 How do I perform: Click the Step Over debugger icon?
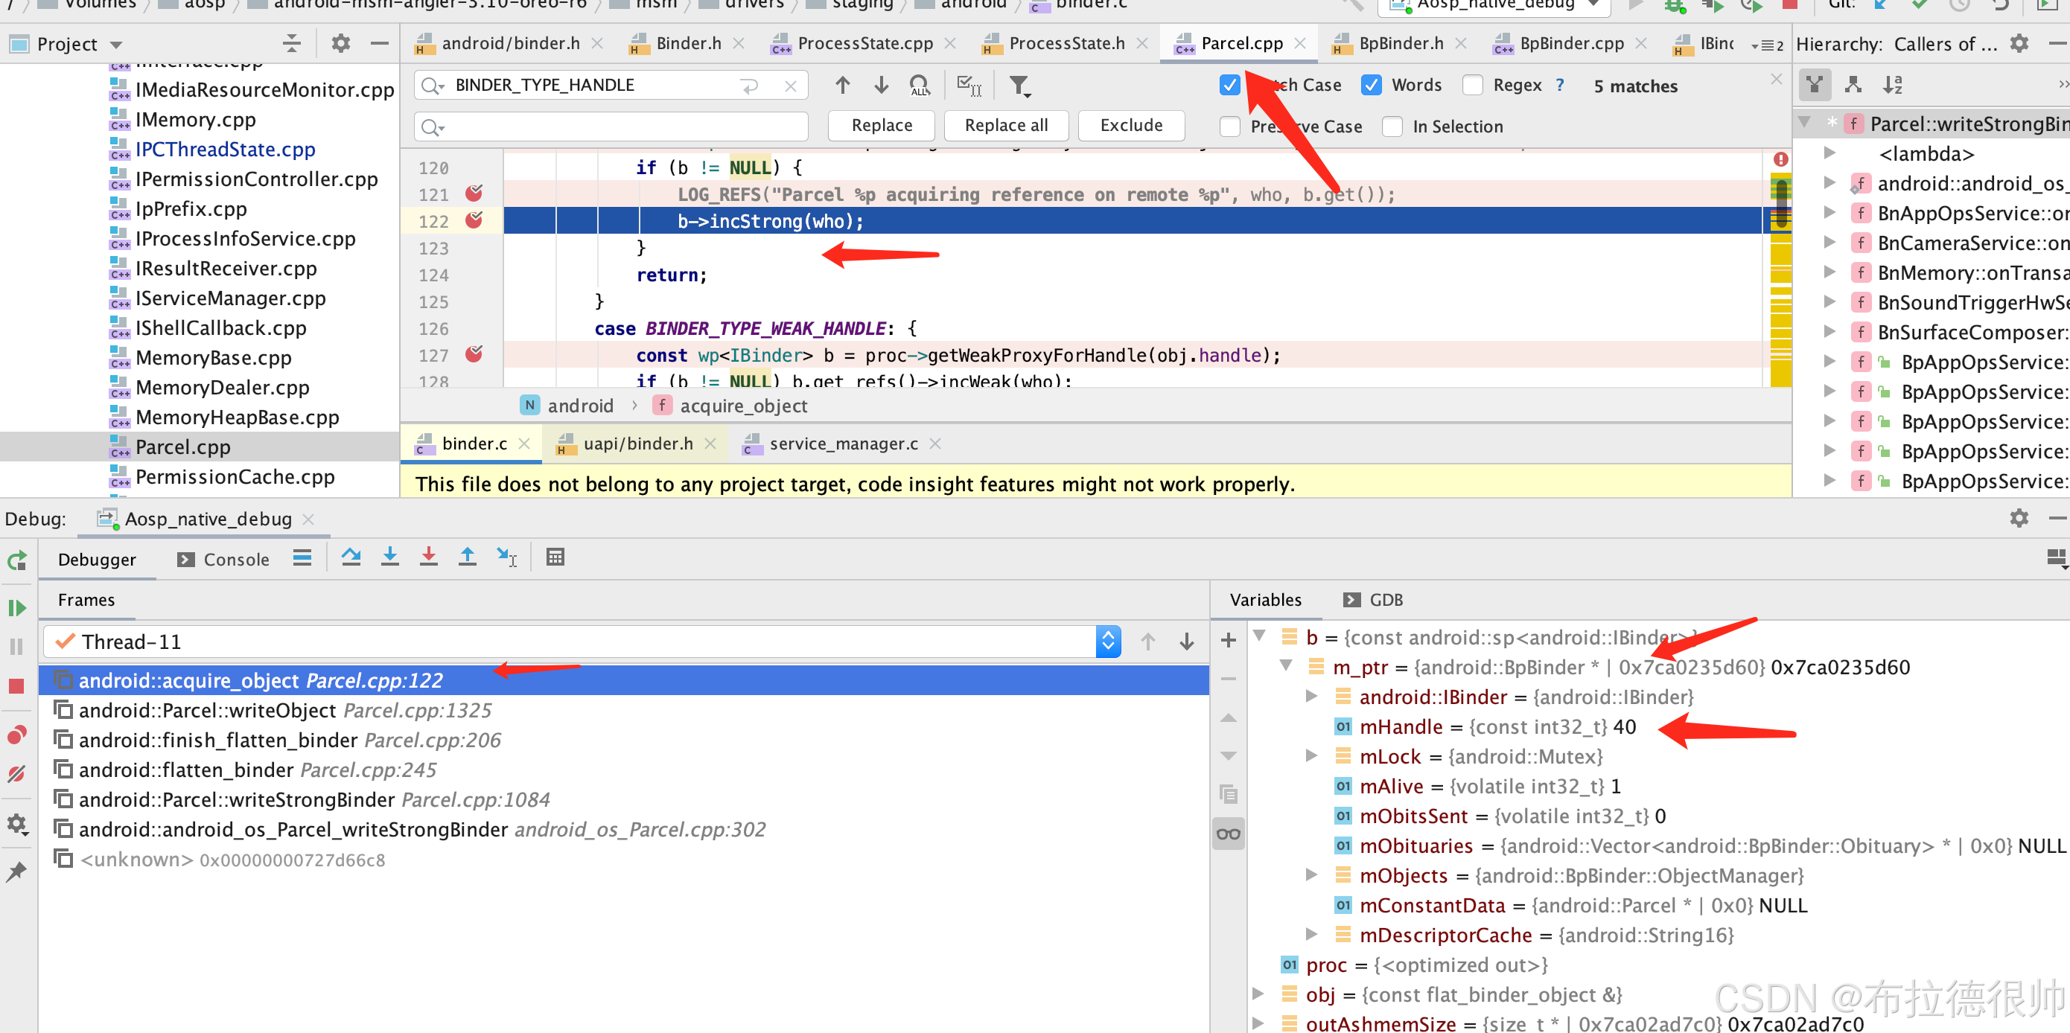351,557
